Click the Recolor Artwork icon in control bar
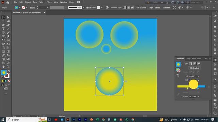 [107, 7]
